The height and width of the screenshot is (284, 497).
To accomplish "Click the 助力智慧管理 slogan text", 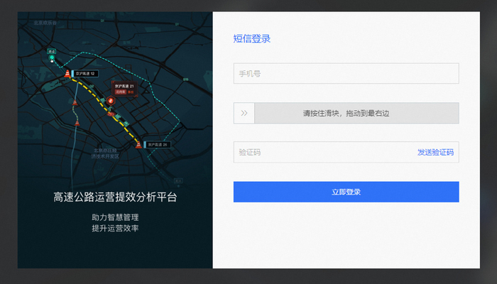I will click(x=115, y=217).
